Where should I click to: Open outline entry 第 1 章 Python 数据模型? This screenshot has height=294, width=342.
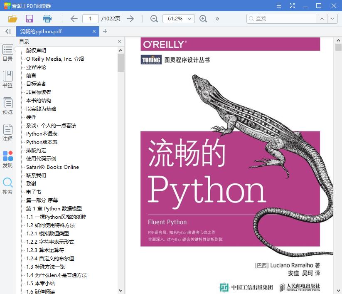(54, 209)
